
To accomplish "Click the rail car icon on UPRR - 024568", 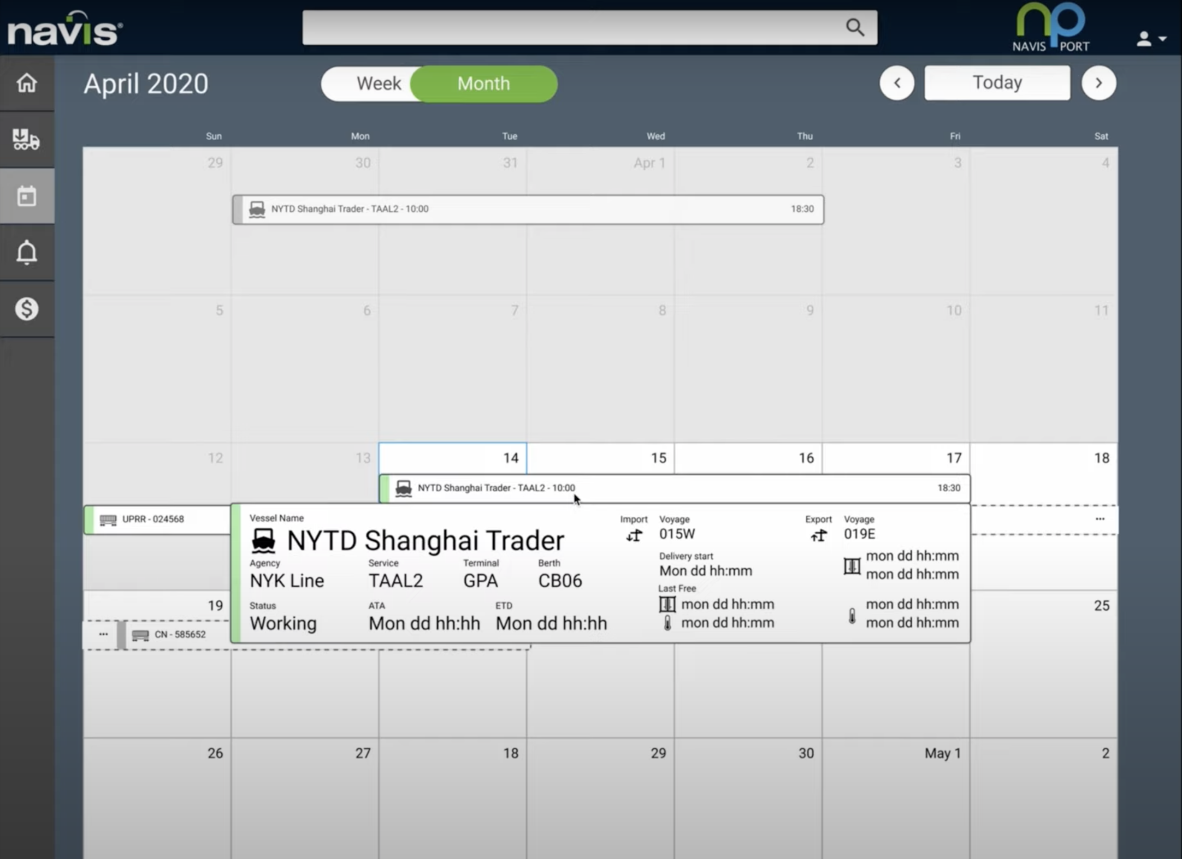I will (x=108, y=520).
